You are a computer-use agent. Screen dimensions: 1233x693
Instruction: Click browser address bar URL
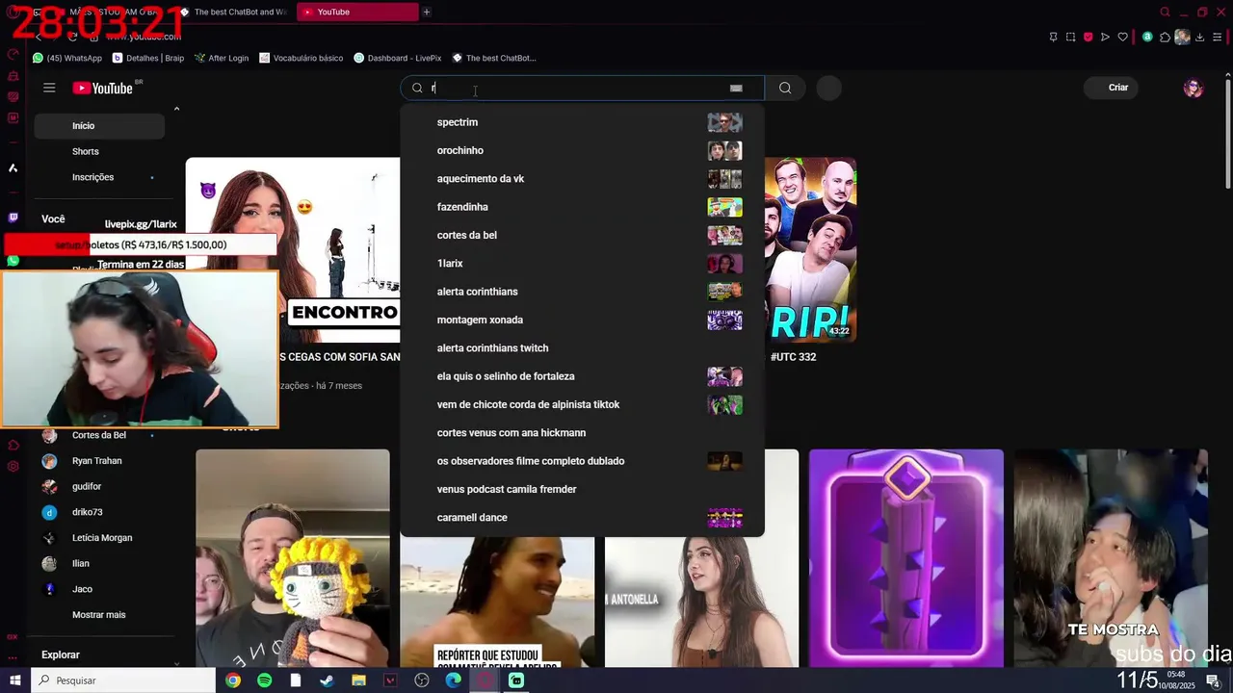[x=143, y=37]
